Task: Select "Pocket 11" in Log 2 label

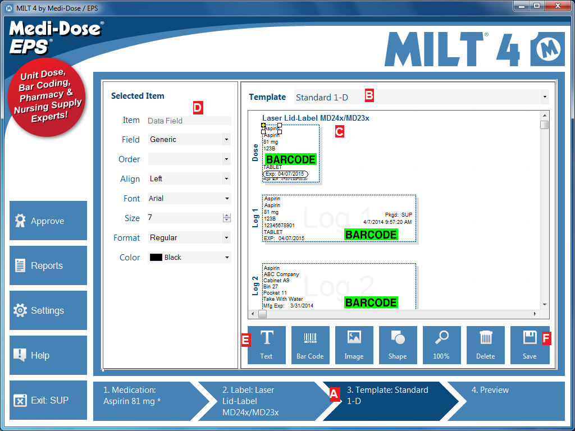Action: point(275,293)
